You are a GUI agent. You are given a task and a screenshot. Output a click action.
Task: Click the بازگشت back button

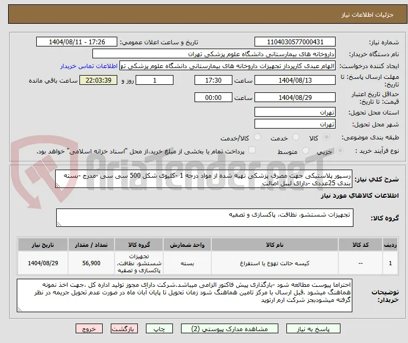coord(124,329)
